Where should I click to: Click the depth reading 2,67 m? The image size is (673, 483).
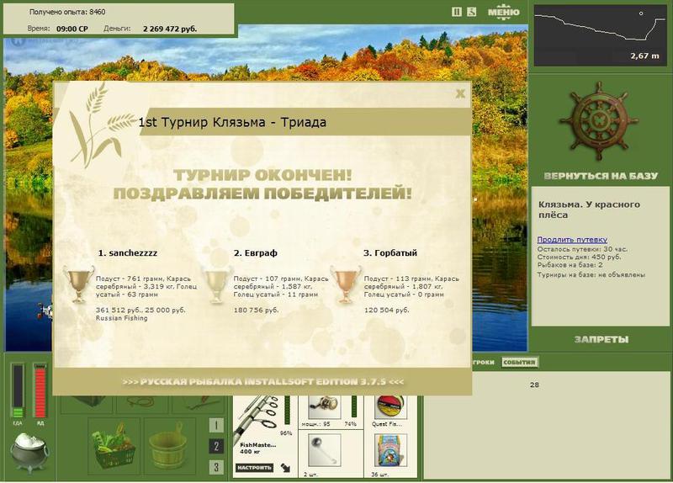coord(644,56)
